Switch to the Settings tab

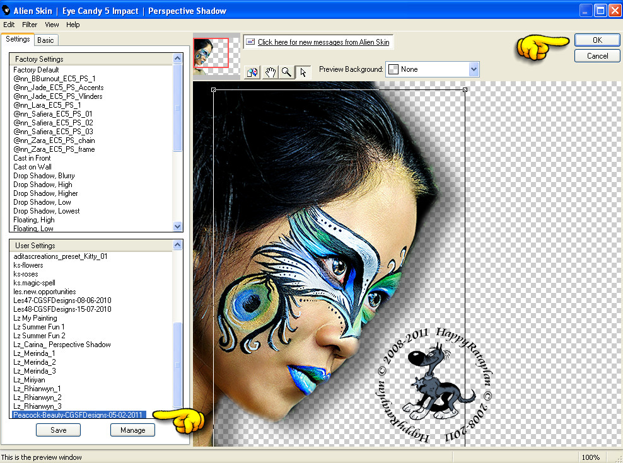point(18,39)
